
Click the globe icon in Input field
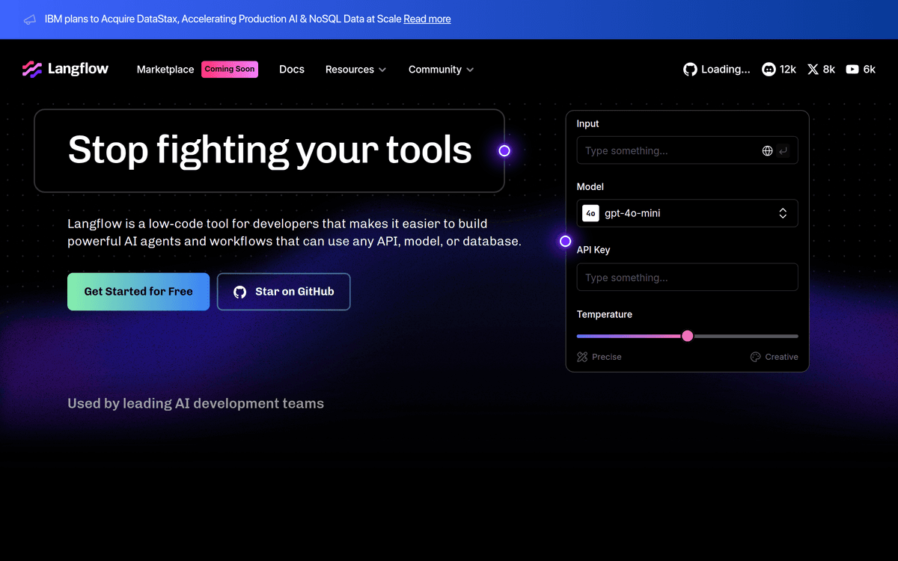[x=767, y=151]
